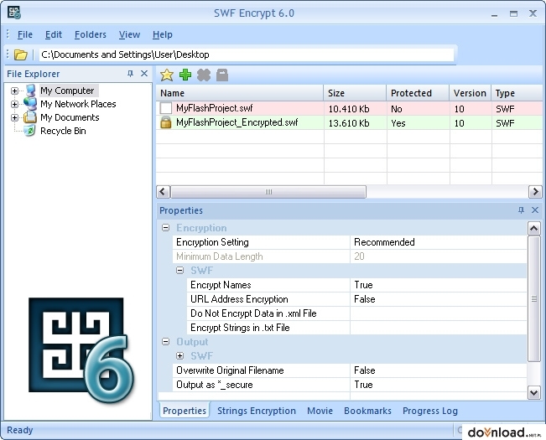
Task: Open the Edit menu
Action: click(x=54, y=34)
